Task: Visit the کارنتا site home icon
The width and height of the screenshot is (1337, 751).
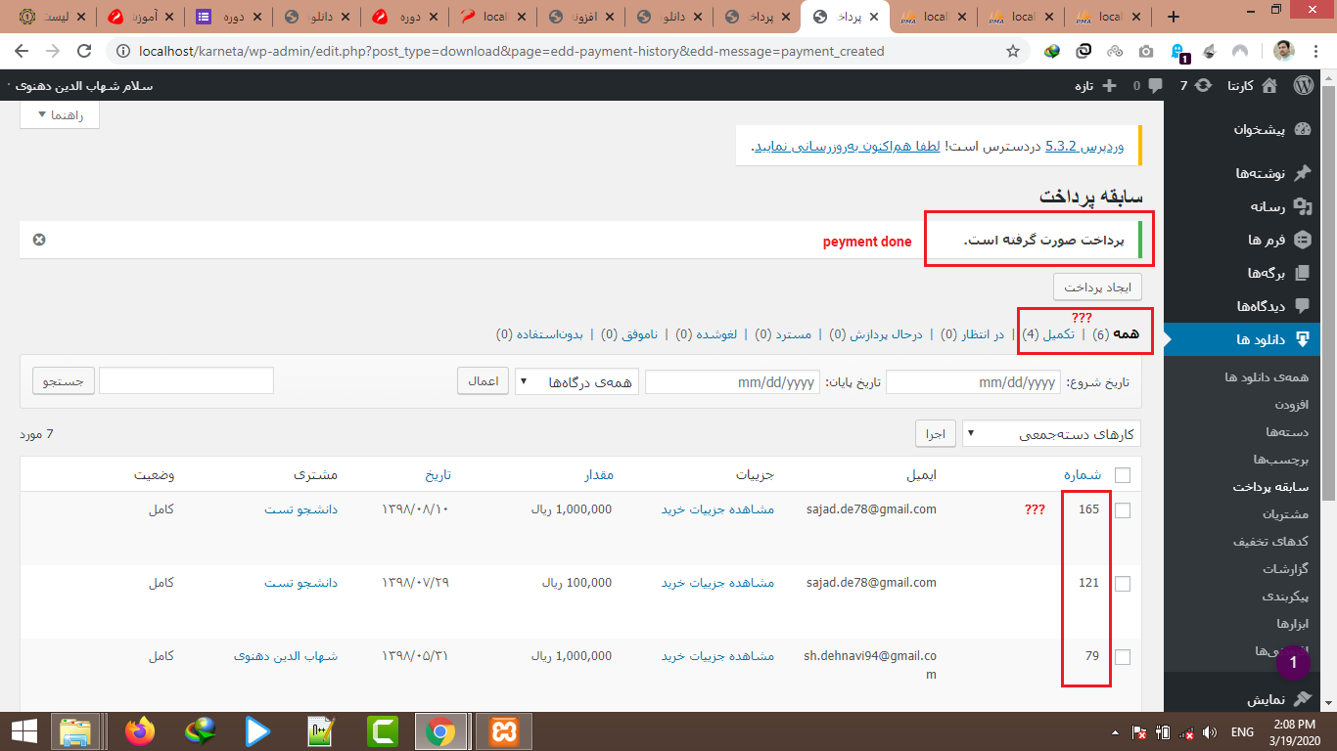Action: coord(1270,85)
